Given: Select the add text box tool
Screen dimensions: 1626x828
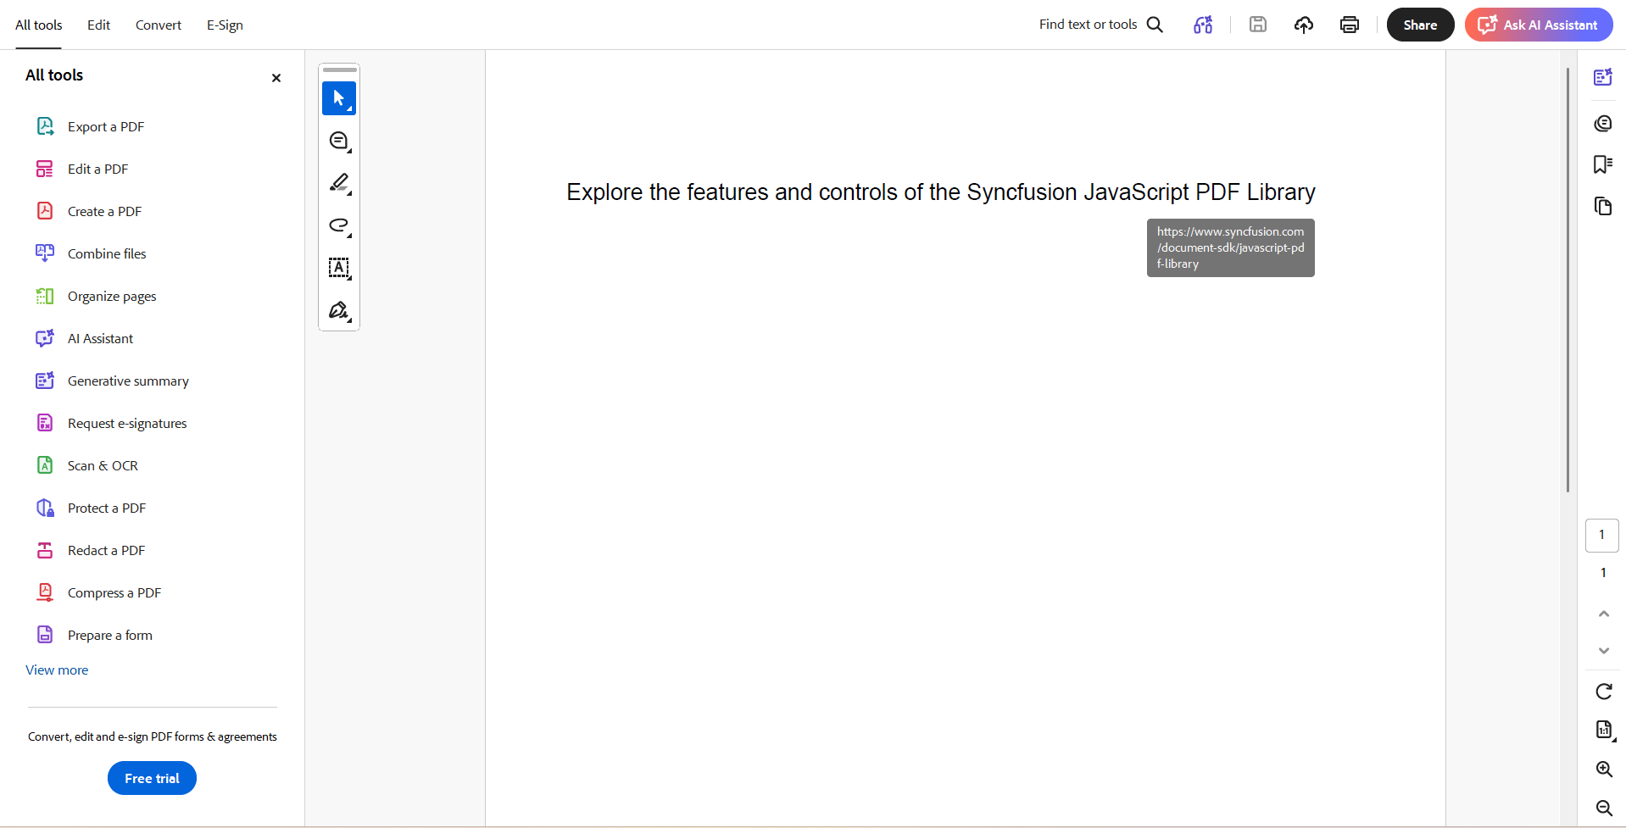Looking at the screenshot, I should [x=339, y=268].
